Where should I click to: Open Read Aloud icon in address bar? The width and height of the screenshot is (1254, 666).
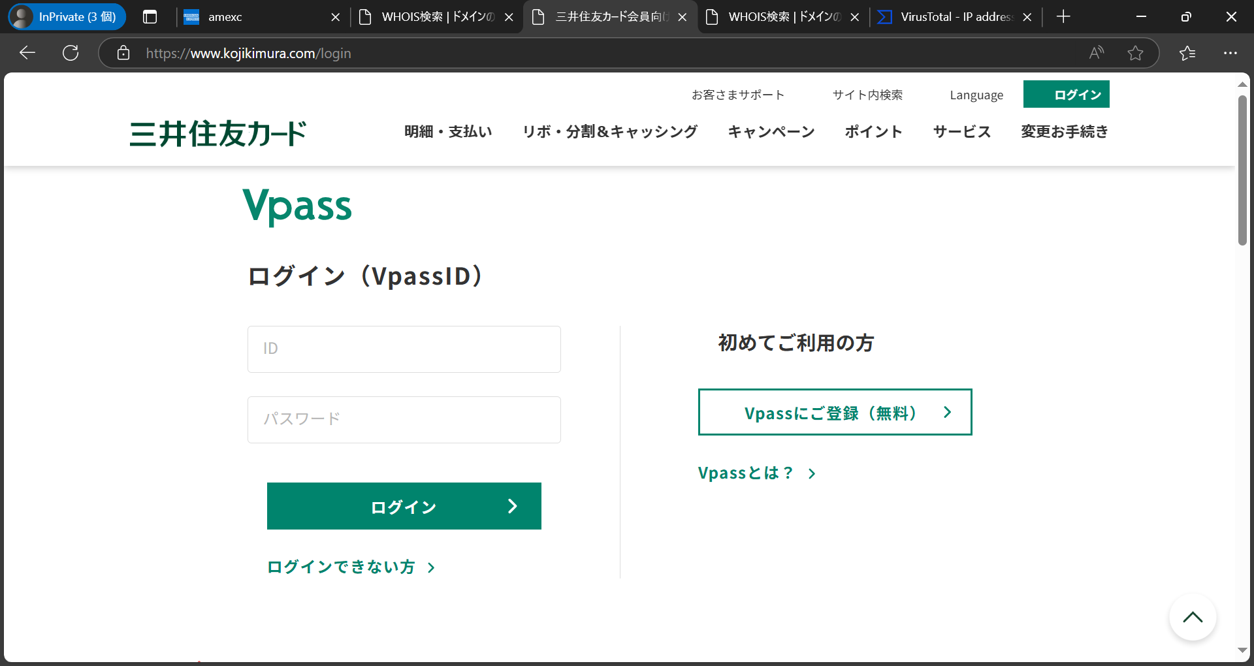pos(1097,53)
